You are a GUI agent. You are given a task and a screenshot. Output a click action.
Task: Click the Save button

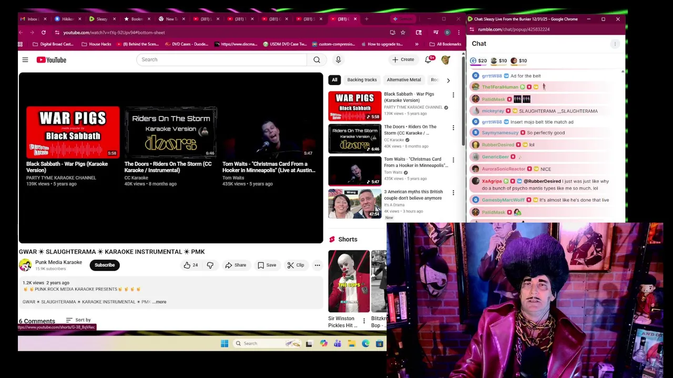click(x=267, y=265)
